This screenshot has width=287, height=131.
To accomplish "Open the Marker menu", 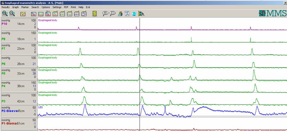I will click(x=25, y=7).
